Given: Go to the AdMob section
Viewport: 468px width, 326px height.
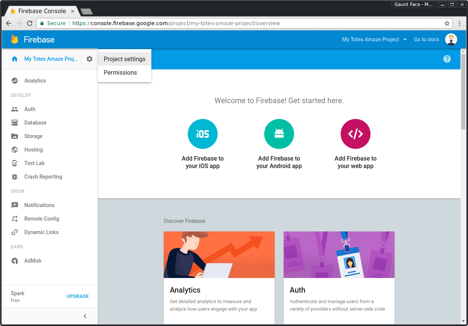Looking at the screenshot, I should [x=32, y=260].
